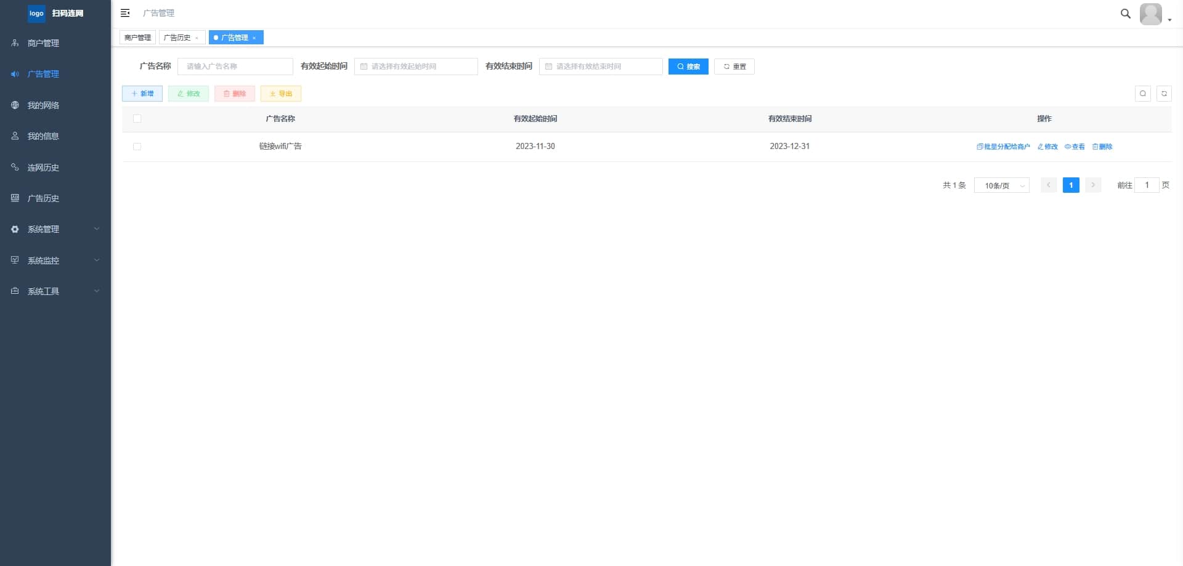The image size is (1183, 566).
Task: Click the 有效起始时间 column header
Action: (x=535, y=119)
